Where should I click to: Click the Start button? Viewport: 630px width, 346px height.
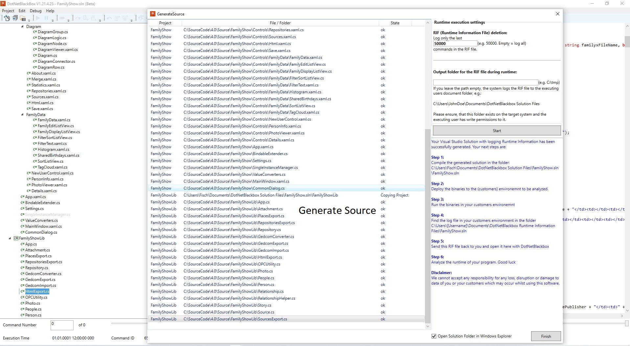click(x=497, y=131)
